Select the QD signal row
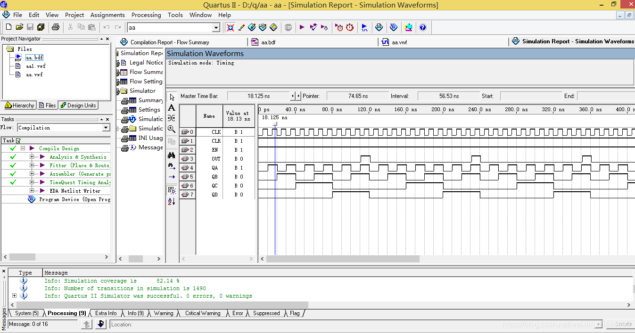 tap(217, 195)
